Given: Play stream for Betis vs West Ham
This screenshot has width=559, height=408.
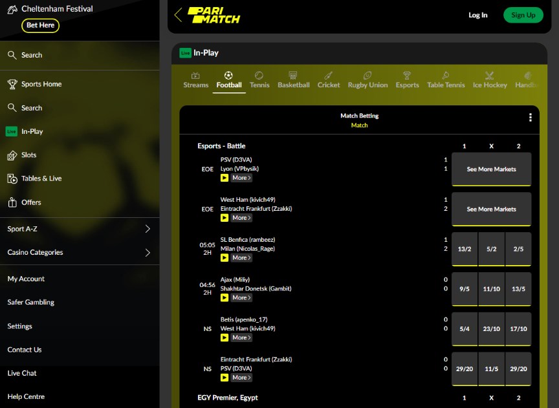Looking at the screenshot, I should click(225, 338).
